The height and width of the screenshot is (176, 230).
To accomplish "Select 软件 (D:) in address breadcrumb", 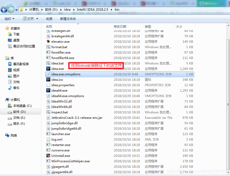I will [x=51, y=10].
